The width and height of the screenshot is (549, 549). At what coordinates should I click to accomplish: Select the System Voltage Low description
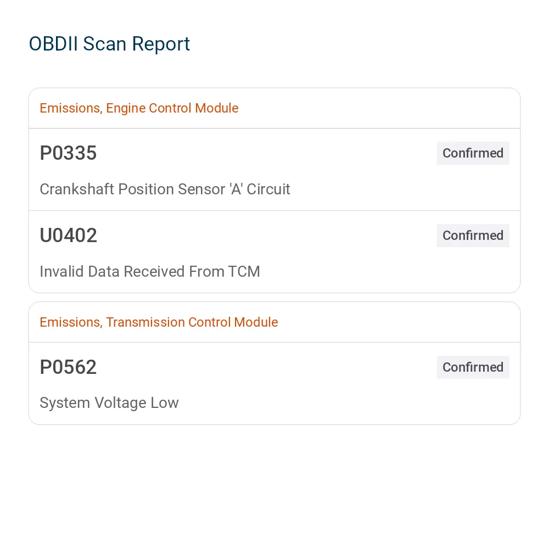click(109, 403)
